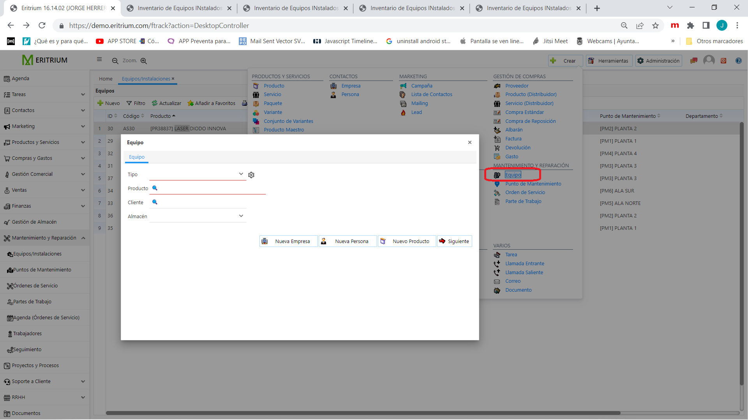This screenshot has height=420, width=748.
Task: Click the Nueva Empresa button
Action: [288, 241]
